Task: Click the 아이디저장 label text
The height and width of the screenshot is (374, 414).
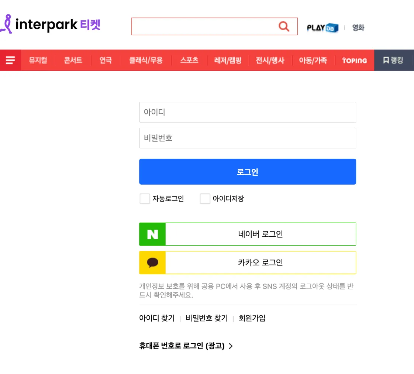Action: tap(228, 199)
